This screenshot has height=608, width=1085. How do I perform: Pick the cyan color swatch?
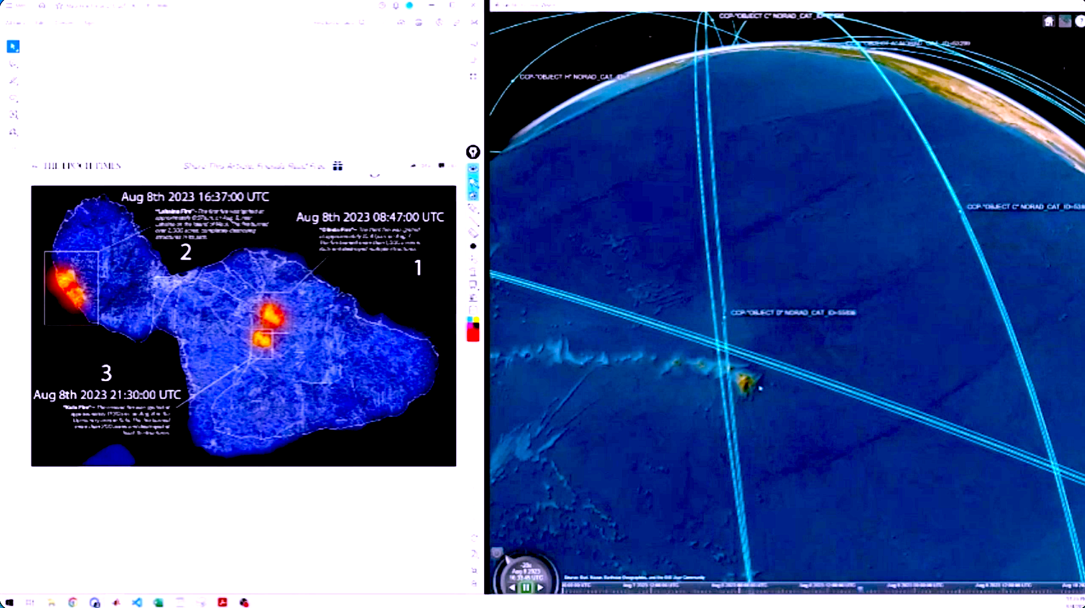tap(470, 320)
